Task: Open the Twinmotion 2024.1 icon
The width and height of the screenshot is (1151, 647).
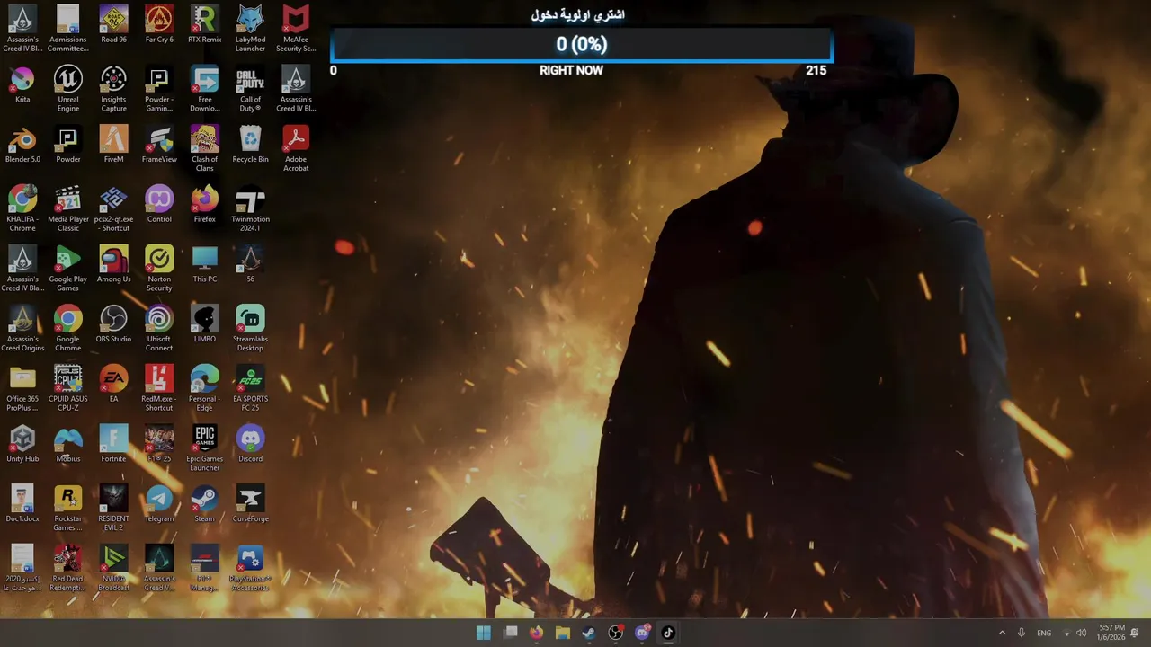Action: point(250,208)
